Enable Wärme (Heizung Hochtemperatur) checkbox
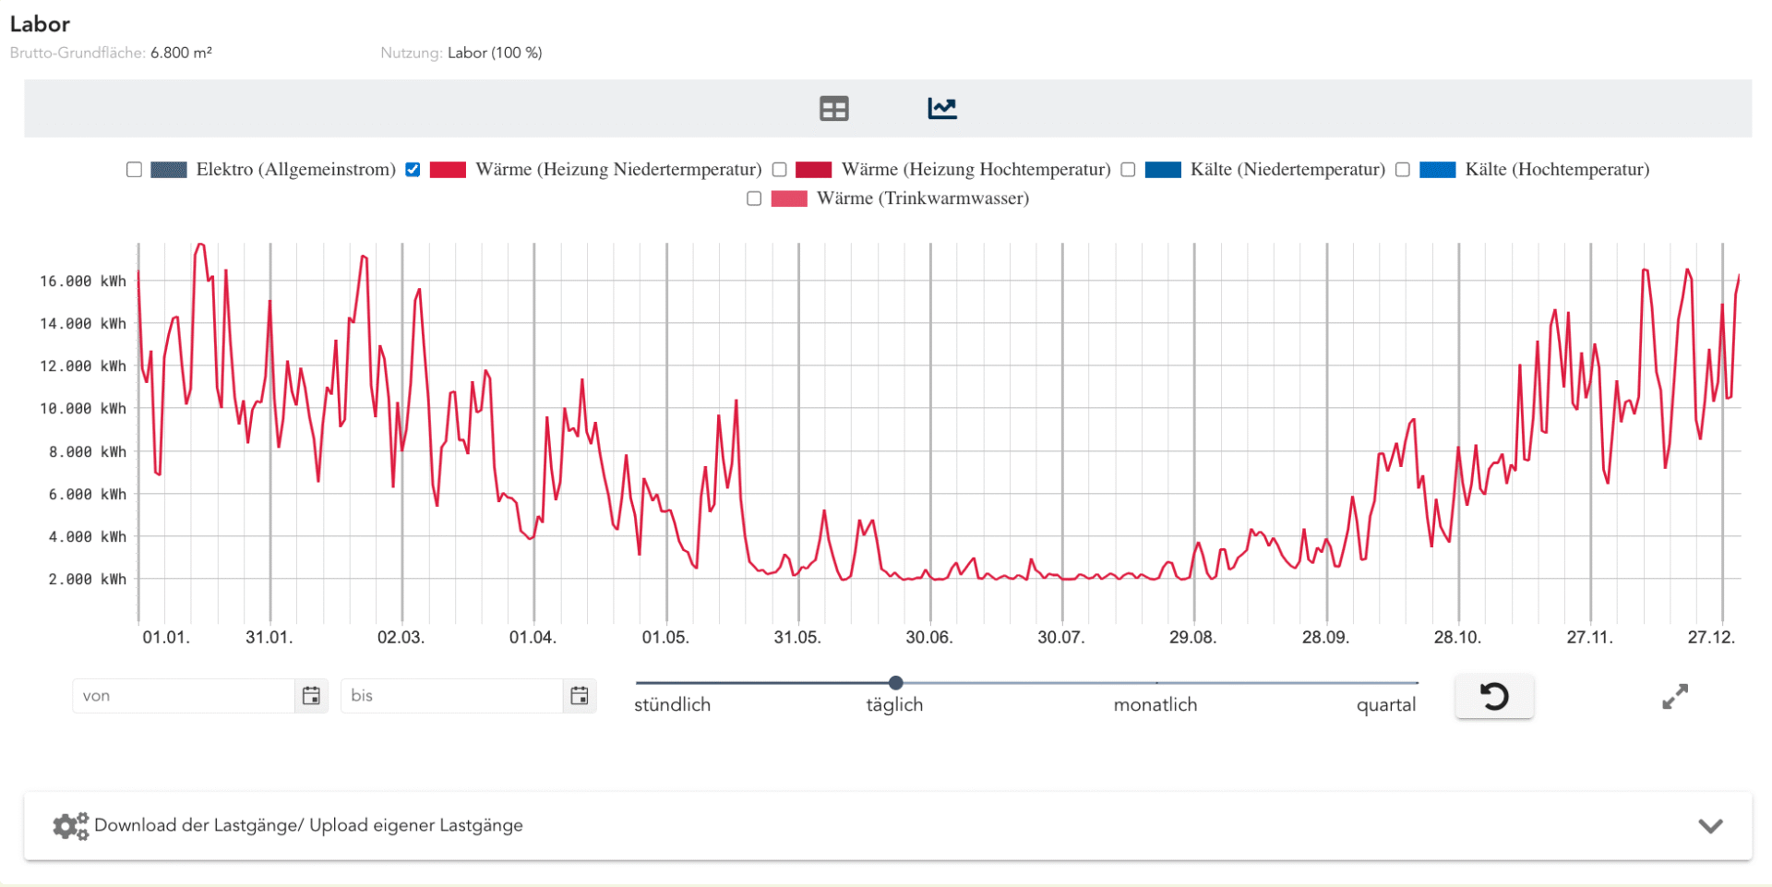This screenshot has width=1772, height=887. click(x=780, y=170)
